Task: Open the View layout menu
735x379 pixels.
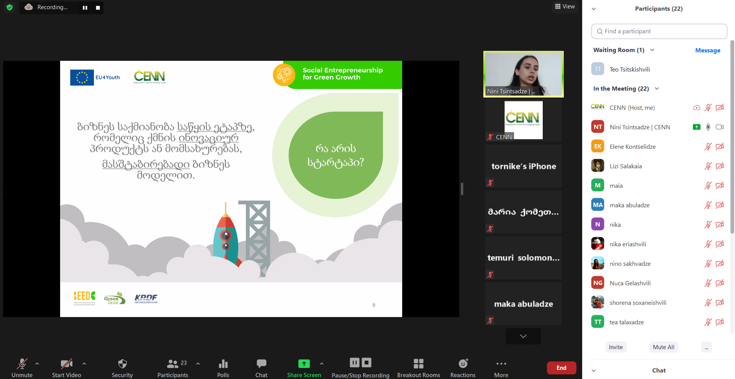Action: coord(565,7)
